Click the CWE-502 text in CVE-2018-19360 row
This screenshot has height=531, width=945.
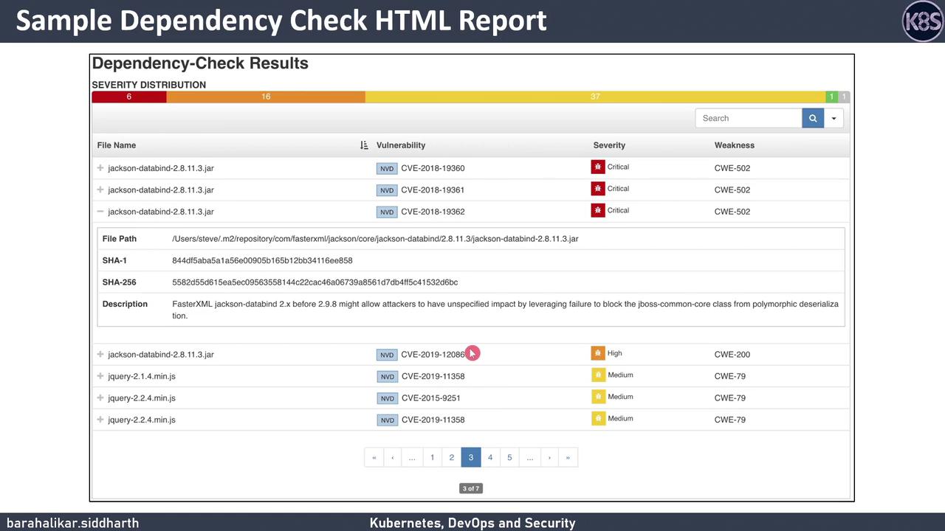pos(732,168)
